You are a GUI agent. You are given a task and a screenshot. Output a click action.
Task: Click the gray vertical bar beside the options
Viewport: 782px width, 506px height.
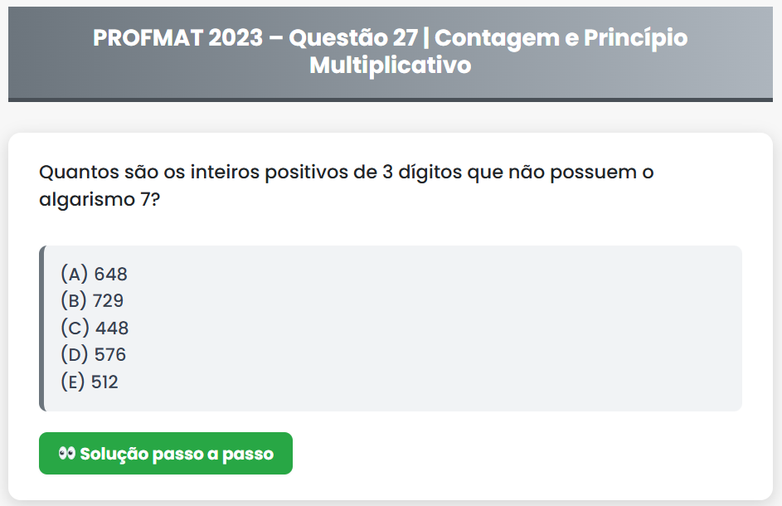[41, 328]
